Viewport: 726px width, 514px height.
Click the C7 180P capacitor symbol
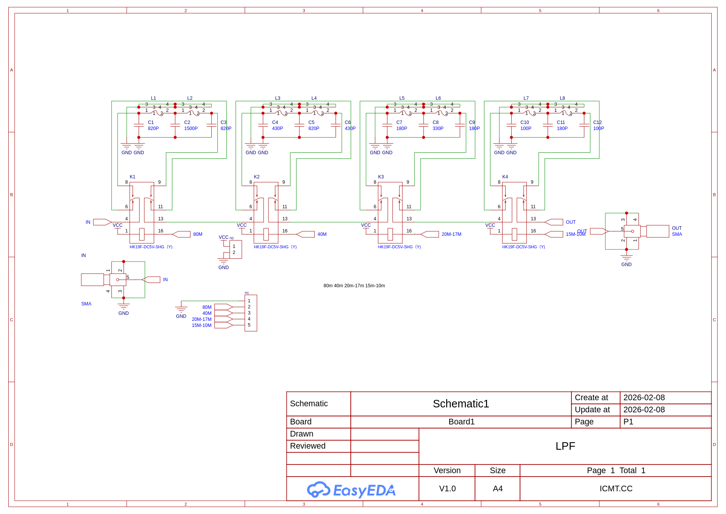pos(387,125)
